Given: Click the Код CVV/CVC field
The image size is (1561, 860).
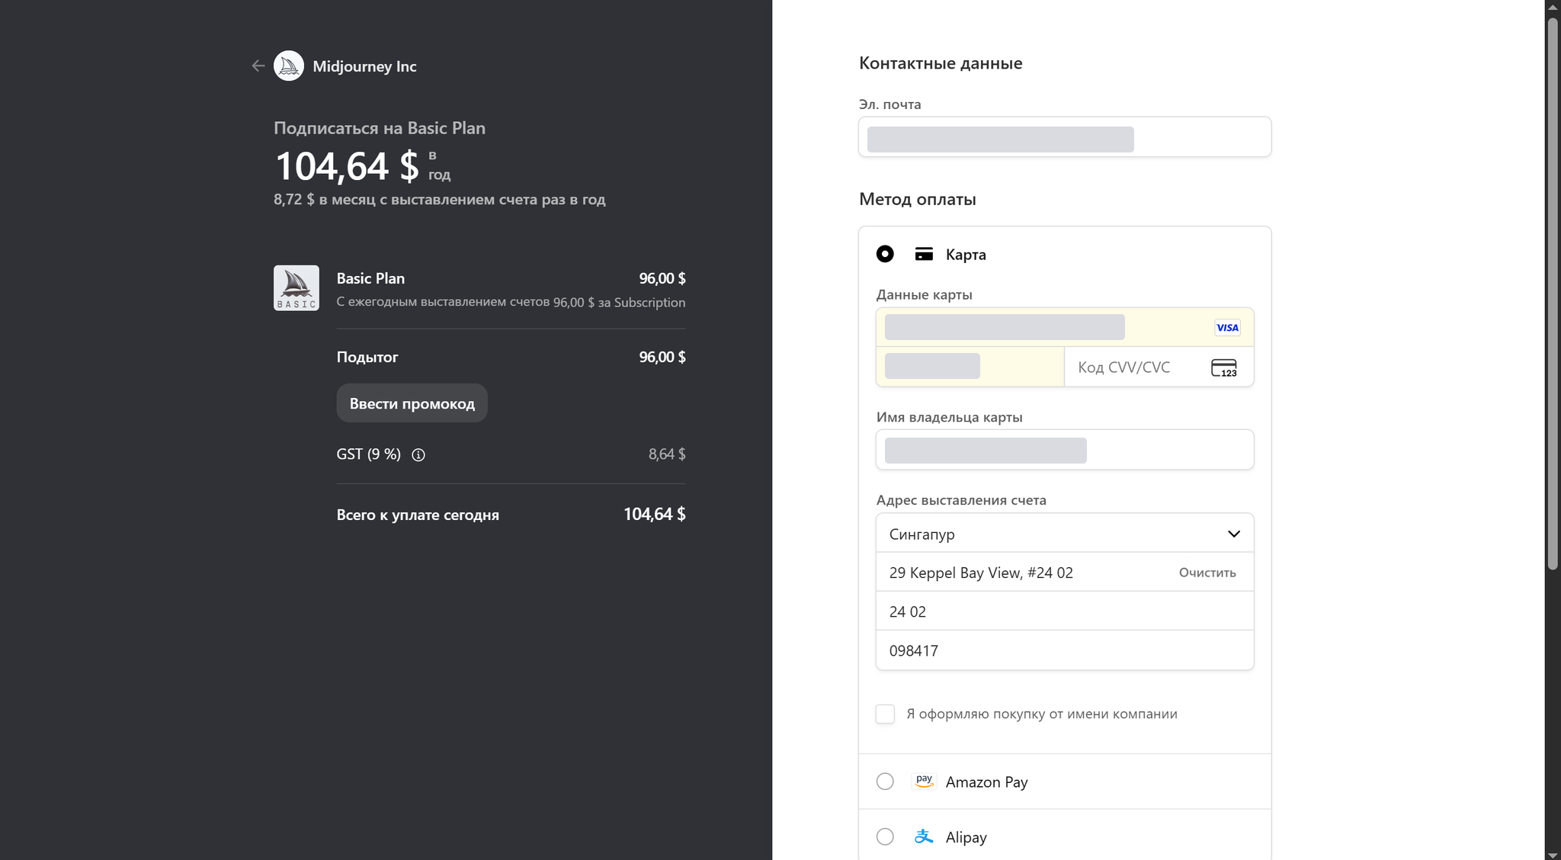Looking at the screenshot, I should [x=1159, y=367].
